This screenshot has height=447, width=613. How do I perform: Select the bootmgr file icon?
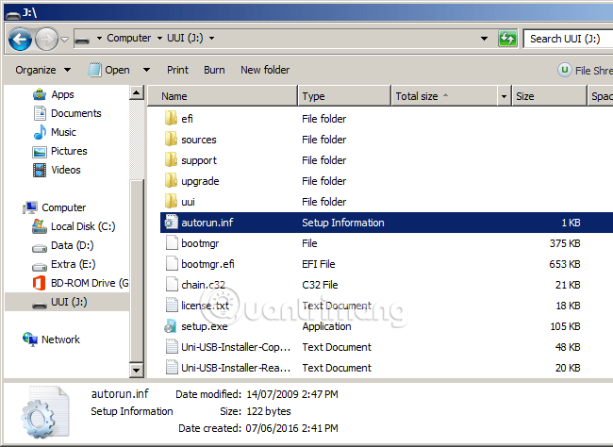click(172, 243)
